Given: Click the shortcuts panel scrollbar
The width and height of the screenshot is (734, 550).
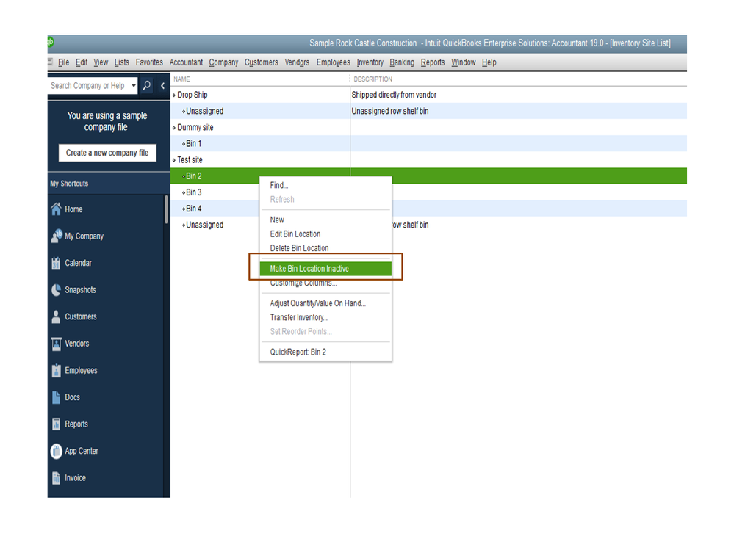Looking at the screenshot, I should point(166,210).
